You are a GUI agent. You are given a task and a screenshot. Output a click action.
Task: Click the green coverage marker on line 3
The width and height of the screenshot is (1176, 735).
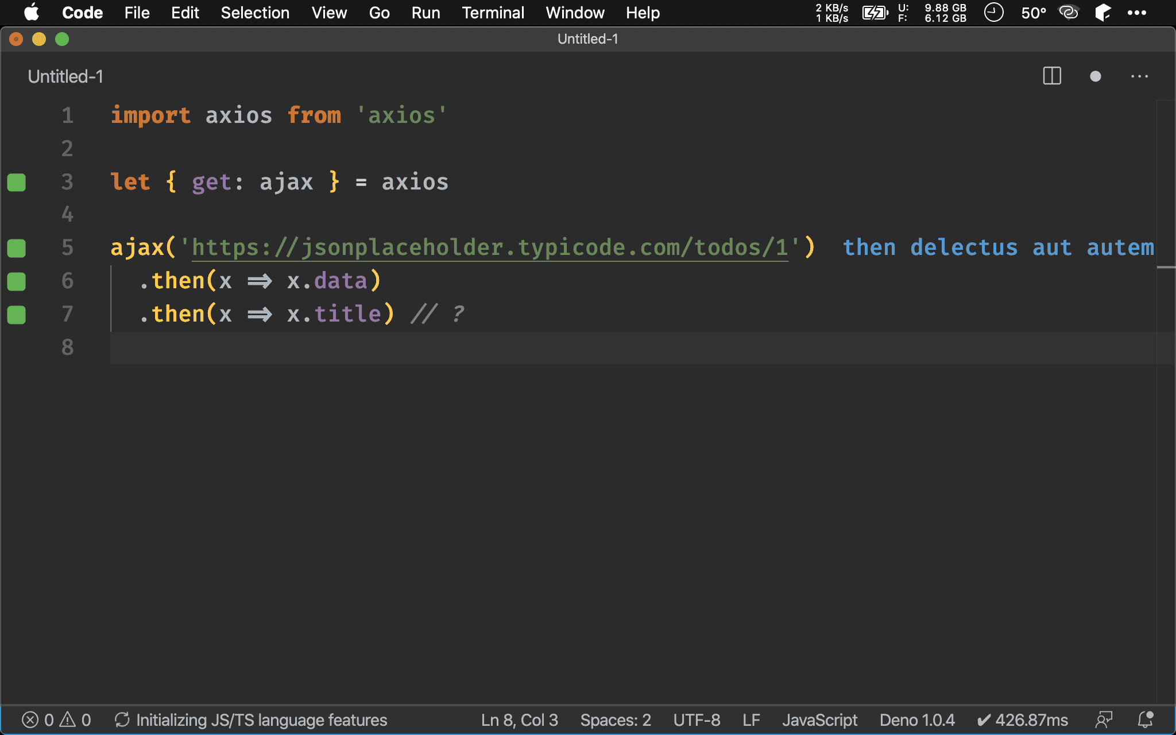[x=17, y=183]
